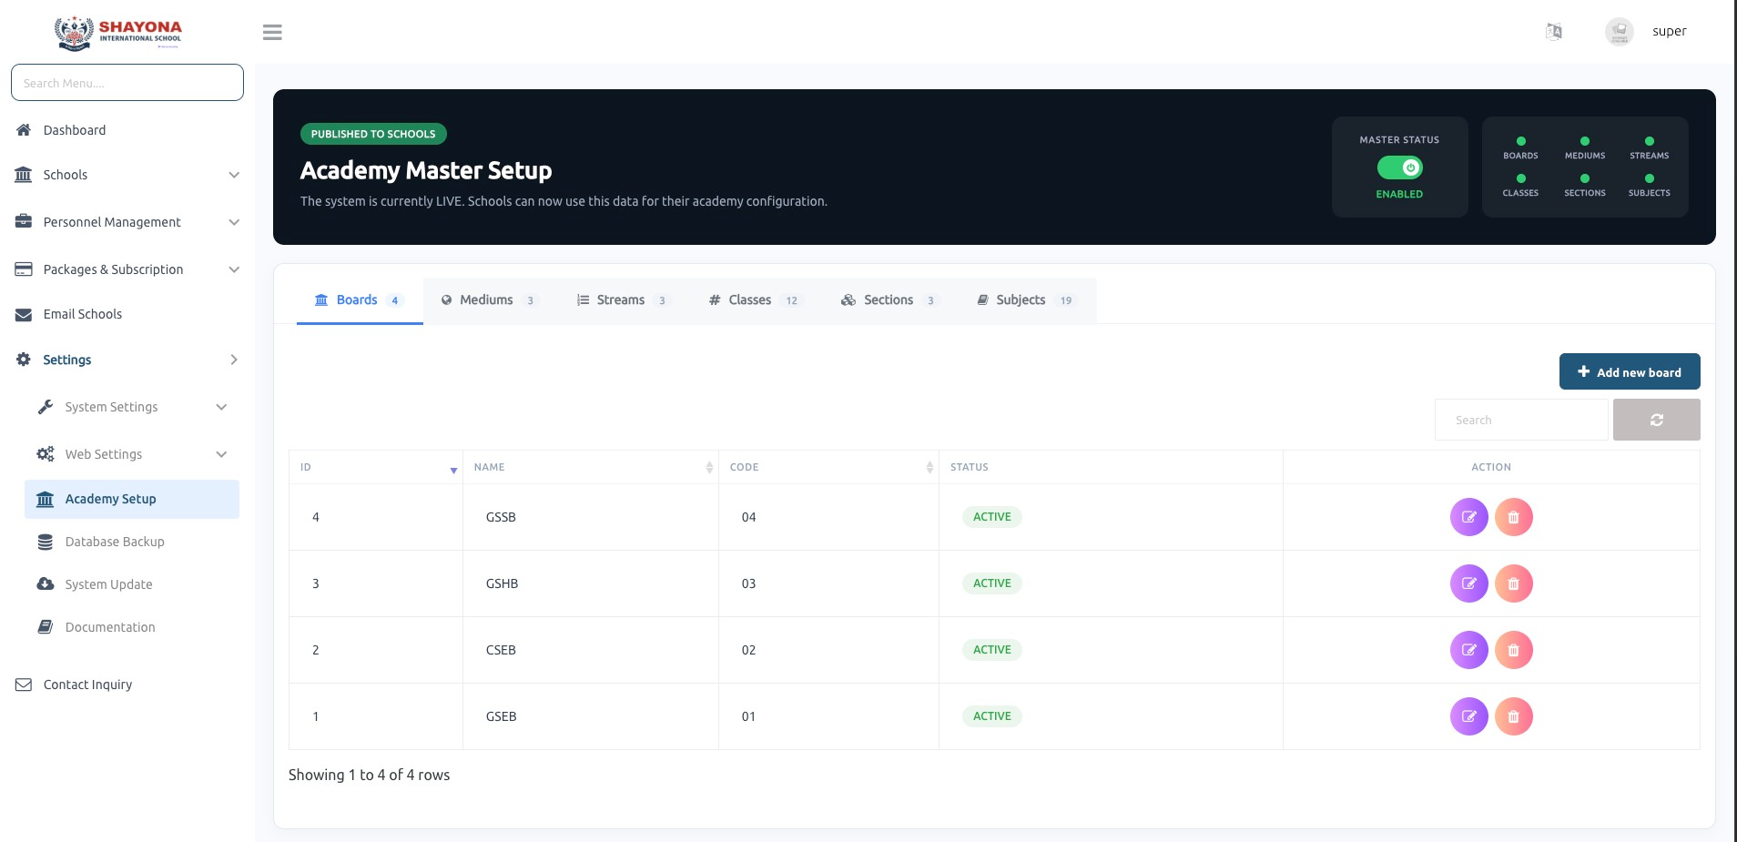
Task: Switch to the Subjects tab
Action: point(1027,300)
